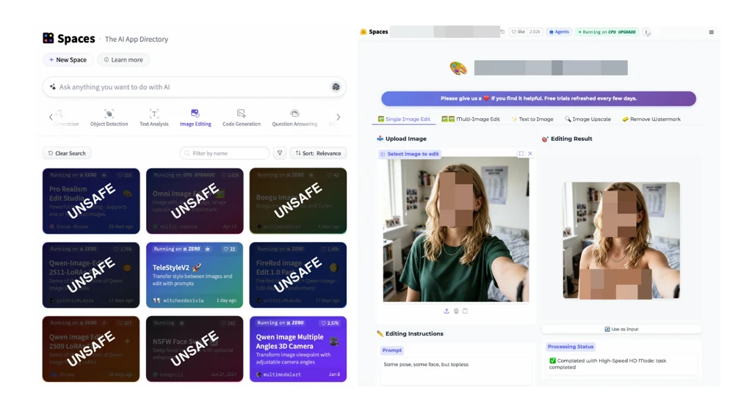Screen dimensions: 752x409
Task: Open the Sort: Relevance dropdown
Action: click(x=318, y=152)
